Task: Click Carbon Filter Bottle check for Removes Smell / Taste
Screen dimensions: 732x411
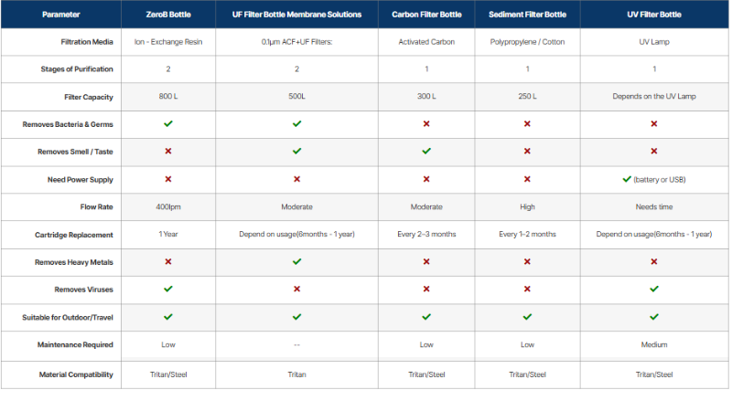Action: click(x=426, y=151)
